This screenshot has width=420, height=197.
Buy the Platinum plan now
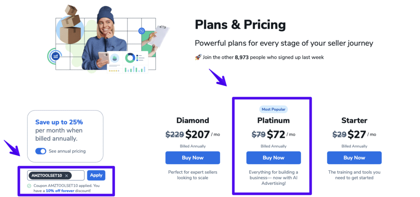click(273, 158)
